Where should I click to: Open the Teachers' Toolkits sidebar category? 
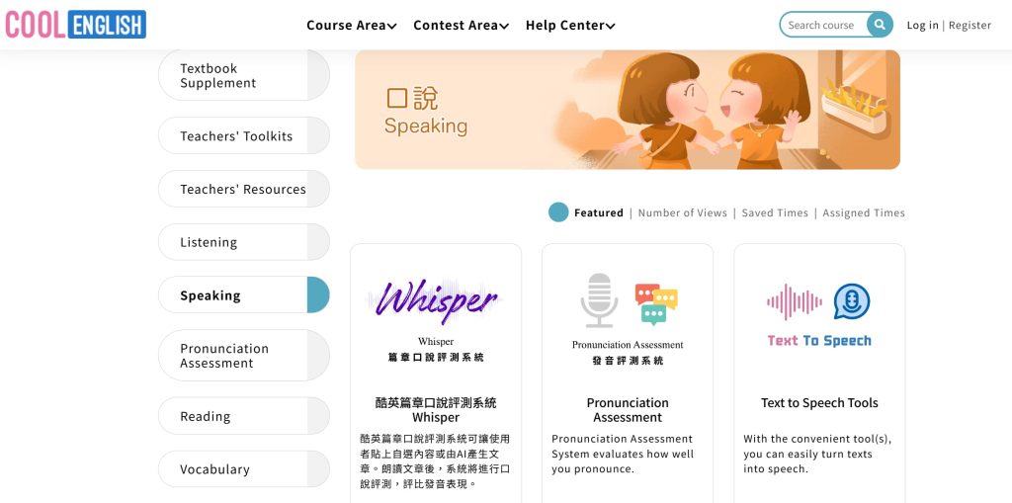pos(244,135)
